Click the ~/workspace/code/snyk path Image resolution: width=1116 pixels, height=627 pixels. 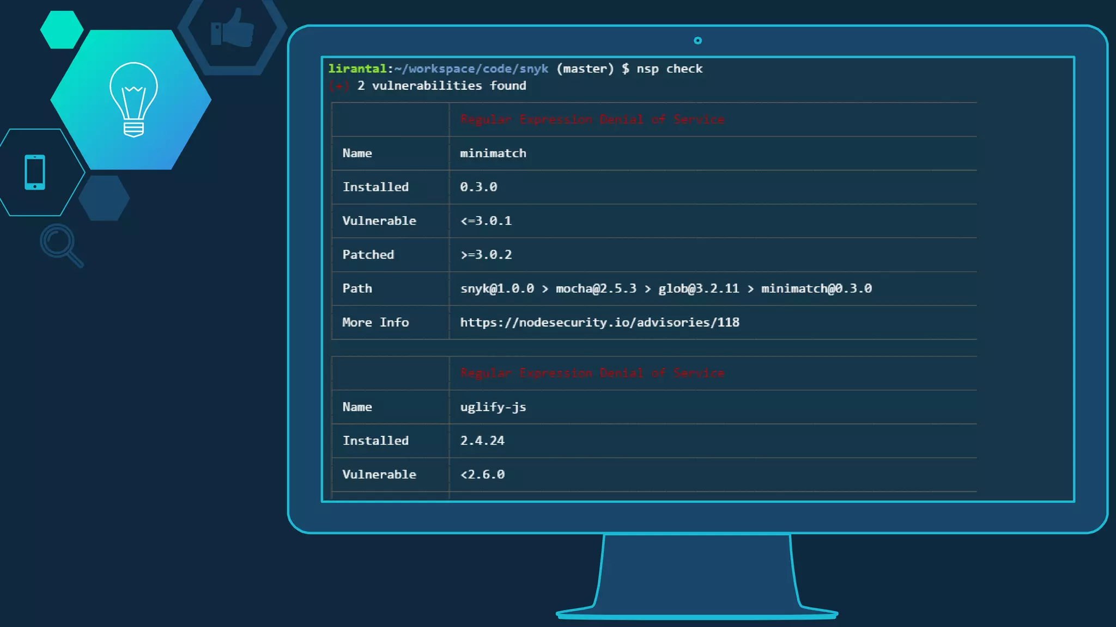(x=471, y=69)
